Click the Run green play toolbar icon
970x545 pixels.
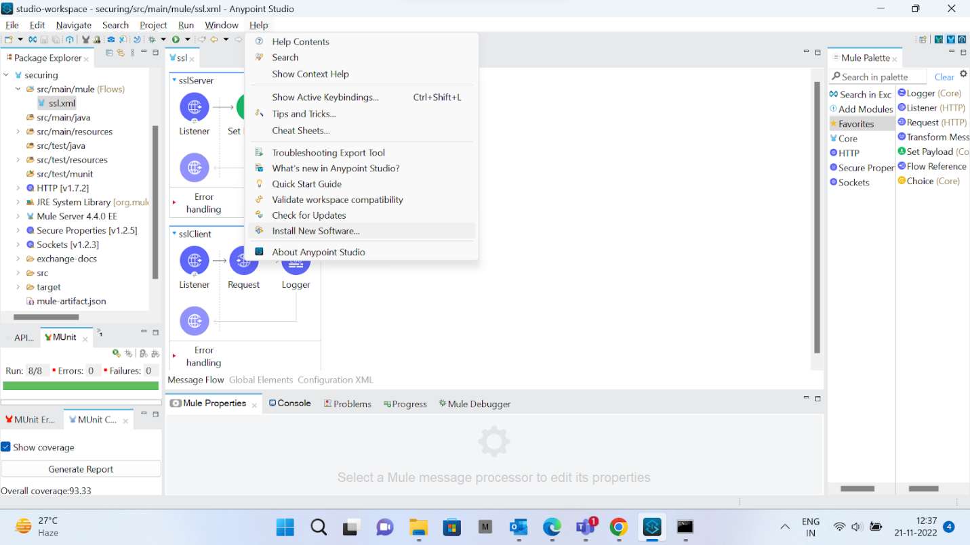point(176,39)
